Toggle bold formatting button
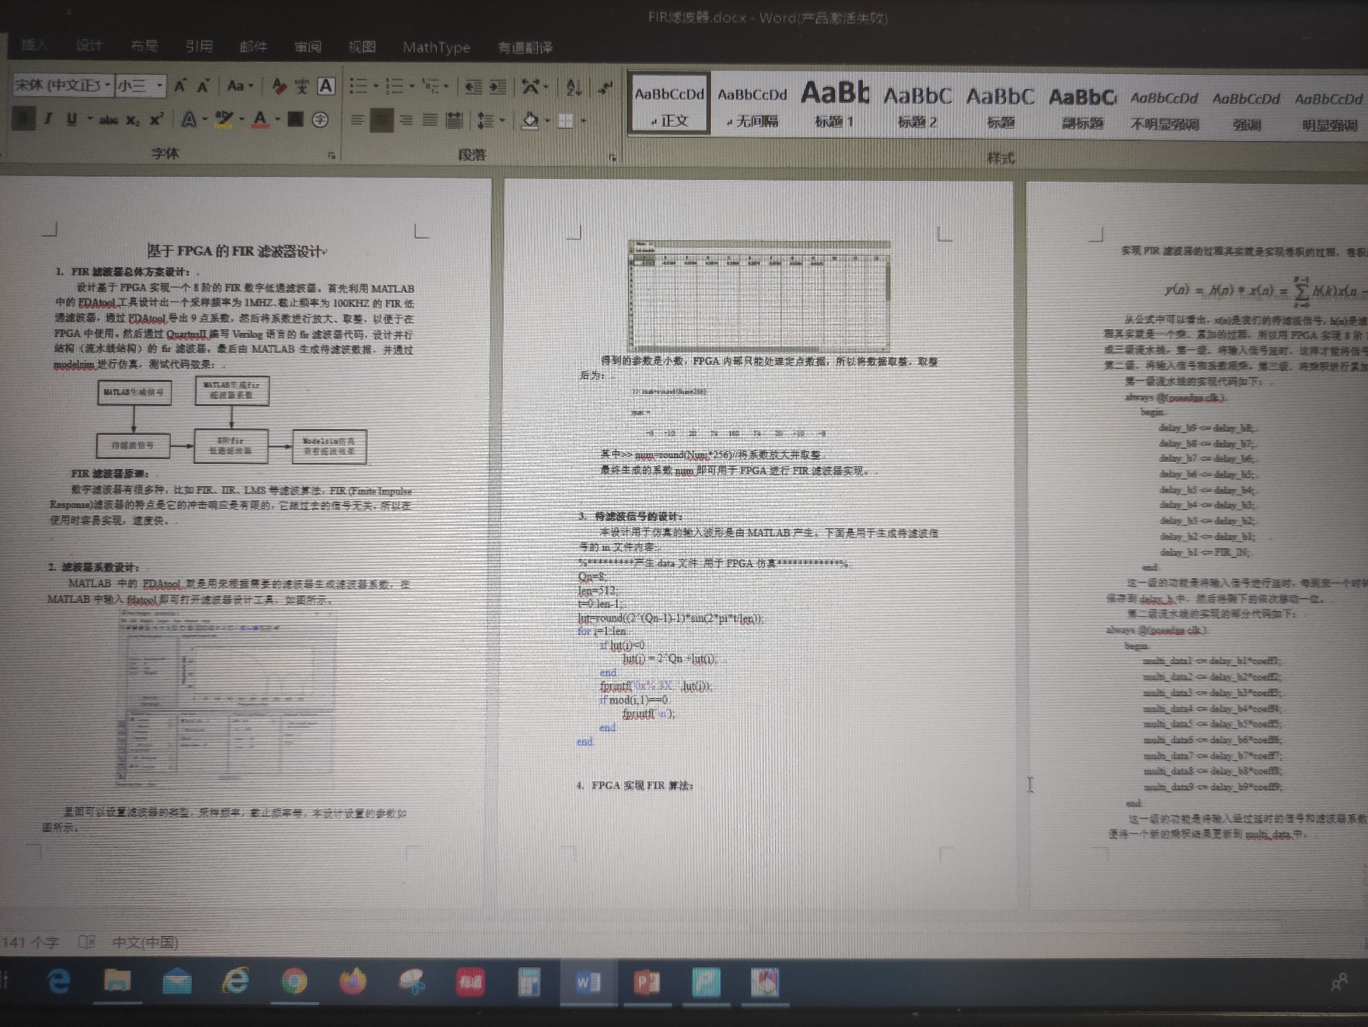1368x1027 pixels. 24,119
